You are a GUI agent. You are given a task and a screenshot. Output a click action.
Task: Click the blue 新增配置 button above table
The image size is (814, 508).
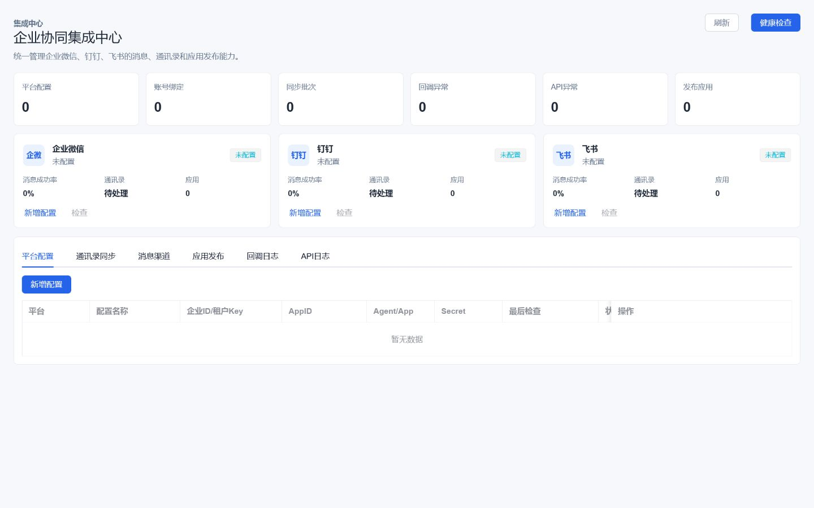[x=46, y=284]
